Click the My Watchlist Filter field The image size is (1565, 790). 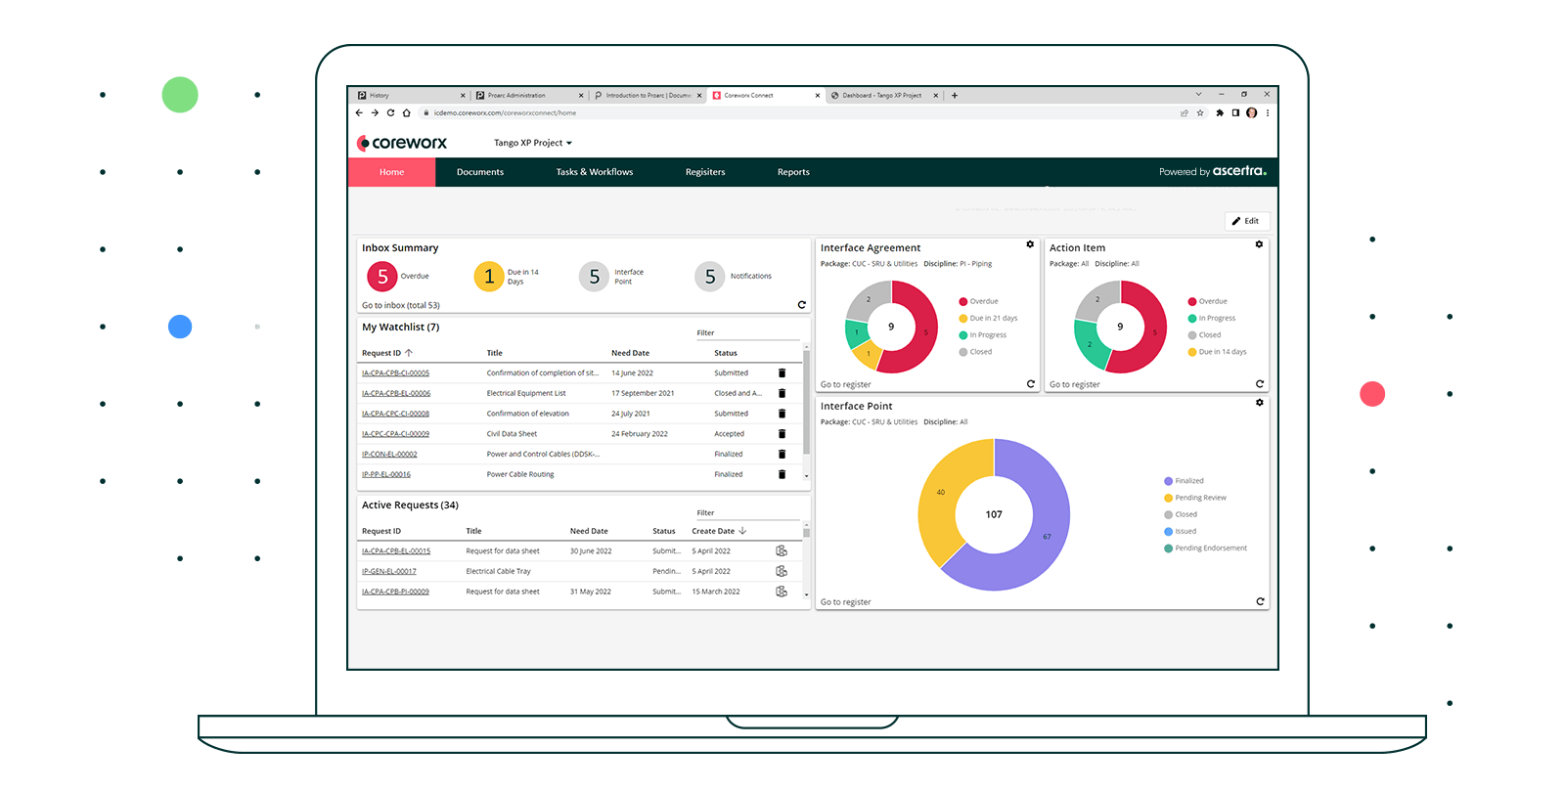click(x=748, y=332)
